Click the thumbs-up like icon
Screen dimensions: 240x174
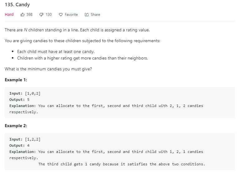22,15
